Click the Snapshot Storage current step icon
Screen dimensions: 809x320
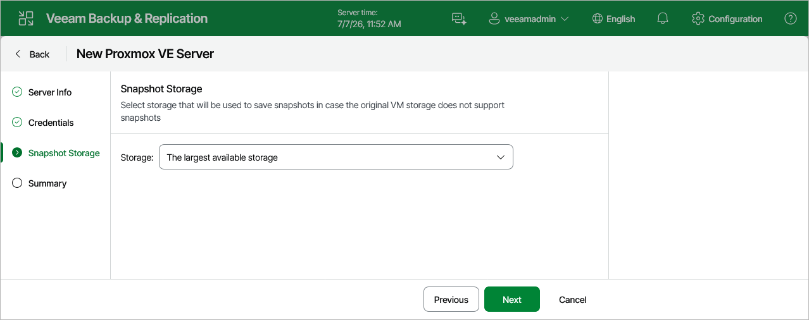coord(17,153)
